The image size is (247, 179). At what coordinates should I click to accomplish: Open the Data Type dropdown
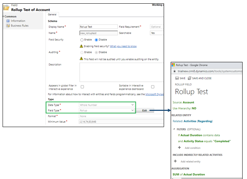[107, 105]
